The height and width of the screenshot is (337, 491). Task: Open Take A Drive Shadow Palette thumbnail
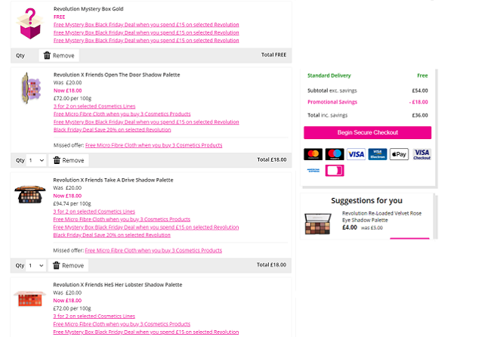point(30,194)
